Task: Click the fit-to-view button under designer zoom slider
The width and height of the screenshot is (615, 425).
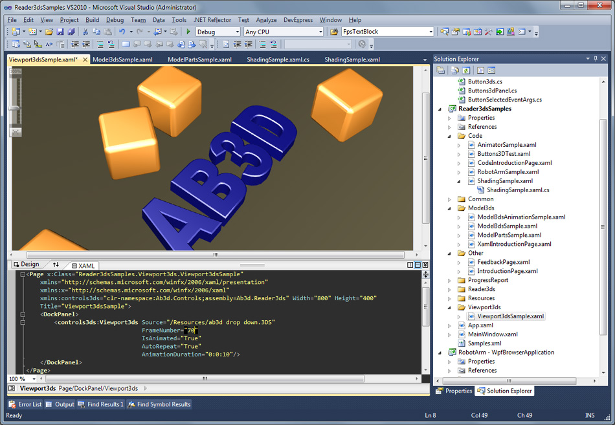Action: pyautogui.click(x=16, y=132)
